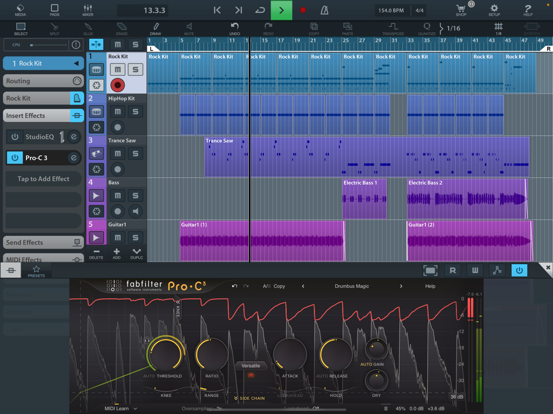Choose the Erase tool

click(122, 29)
